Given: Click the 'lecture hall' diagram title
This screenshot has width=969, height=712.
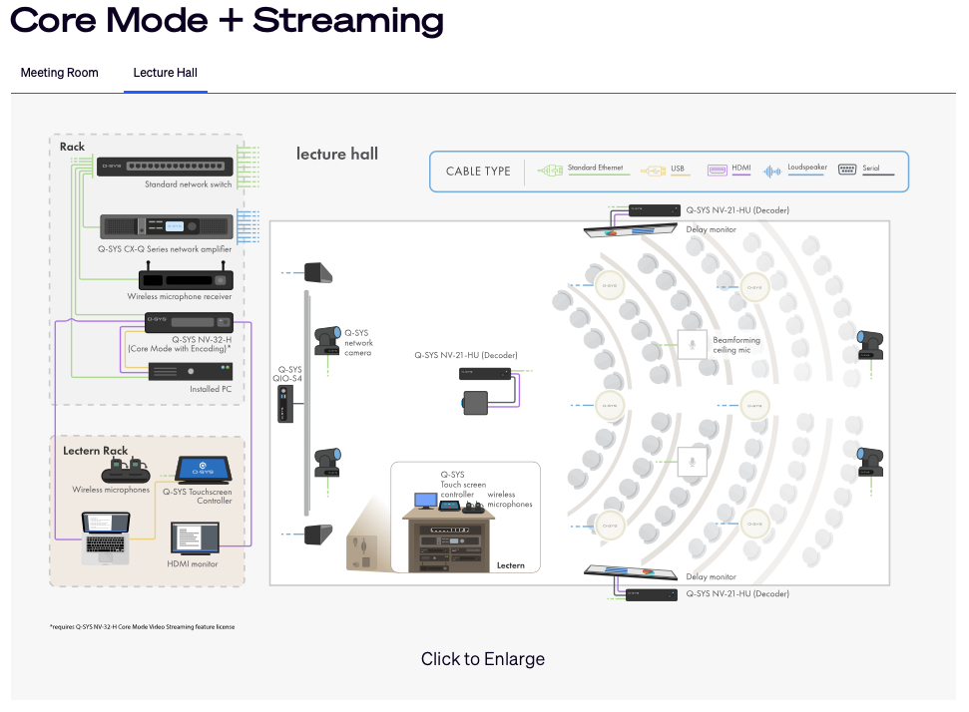Looking at the screenshot, I should (337, 154).
